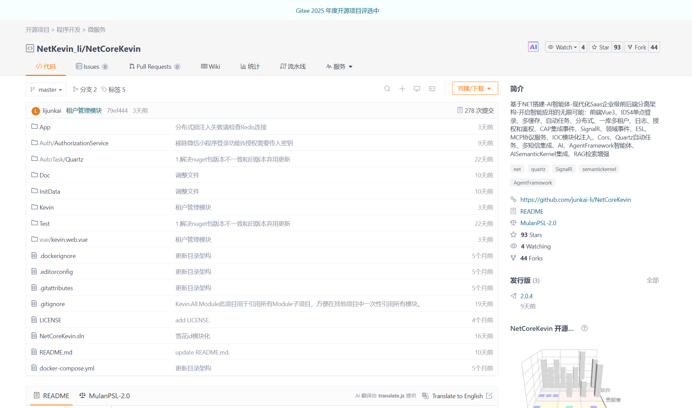This screenshot has width=692, height=408.
Task: Click the 2.0.4 release rocket icon
Action: [x=513, y=296]
